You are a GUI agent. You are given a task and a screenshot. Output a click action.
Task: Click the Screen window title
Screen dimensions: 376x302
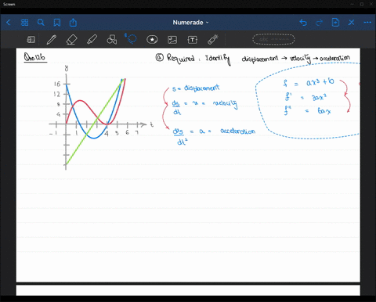click(x=9, y=4)
